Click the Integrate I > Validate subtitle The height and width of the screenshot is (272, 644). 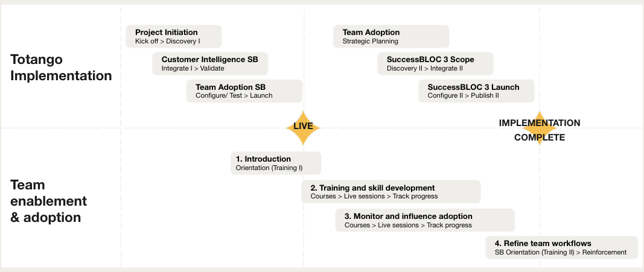coord(193,69)
